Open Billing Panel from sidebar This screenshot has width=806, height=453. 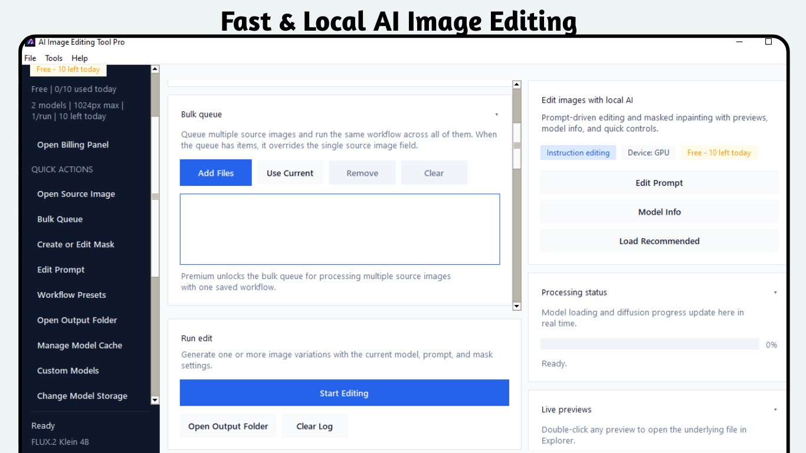point(73,145)
